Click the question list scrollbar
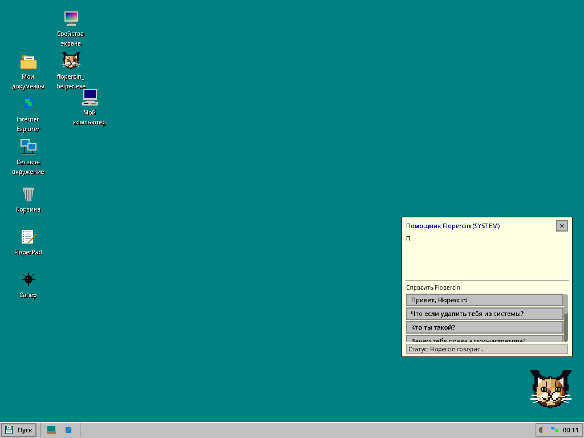This screenshot has width=584, height=438. tap(566, 318)
